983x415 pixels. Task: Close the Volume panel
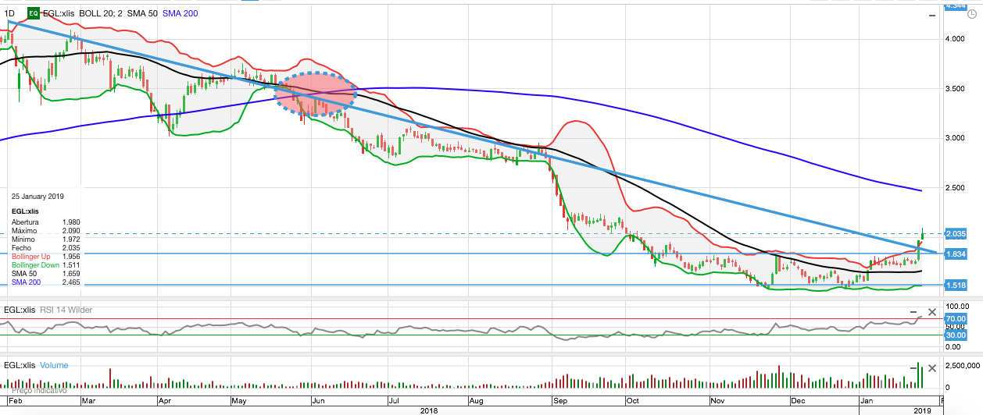coord(932,367)
